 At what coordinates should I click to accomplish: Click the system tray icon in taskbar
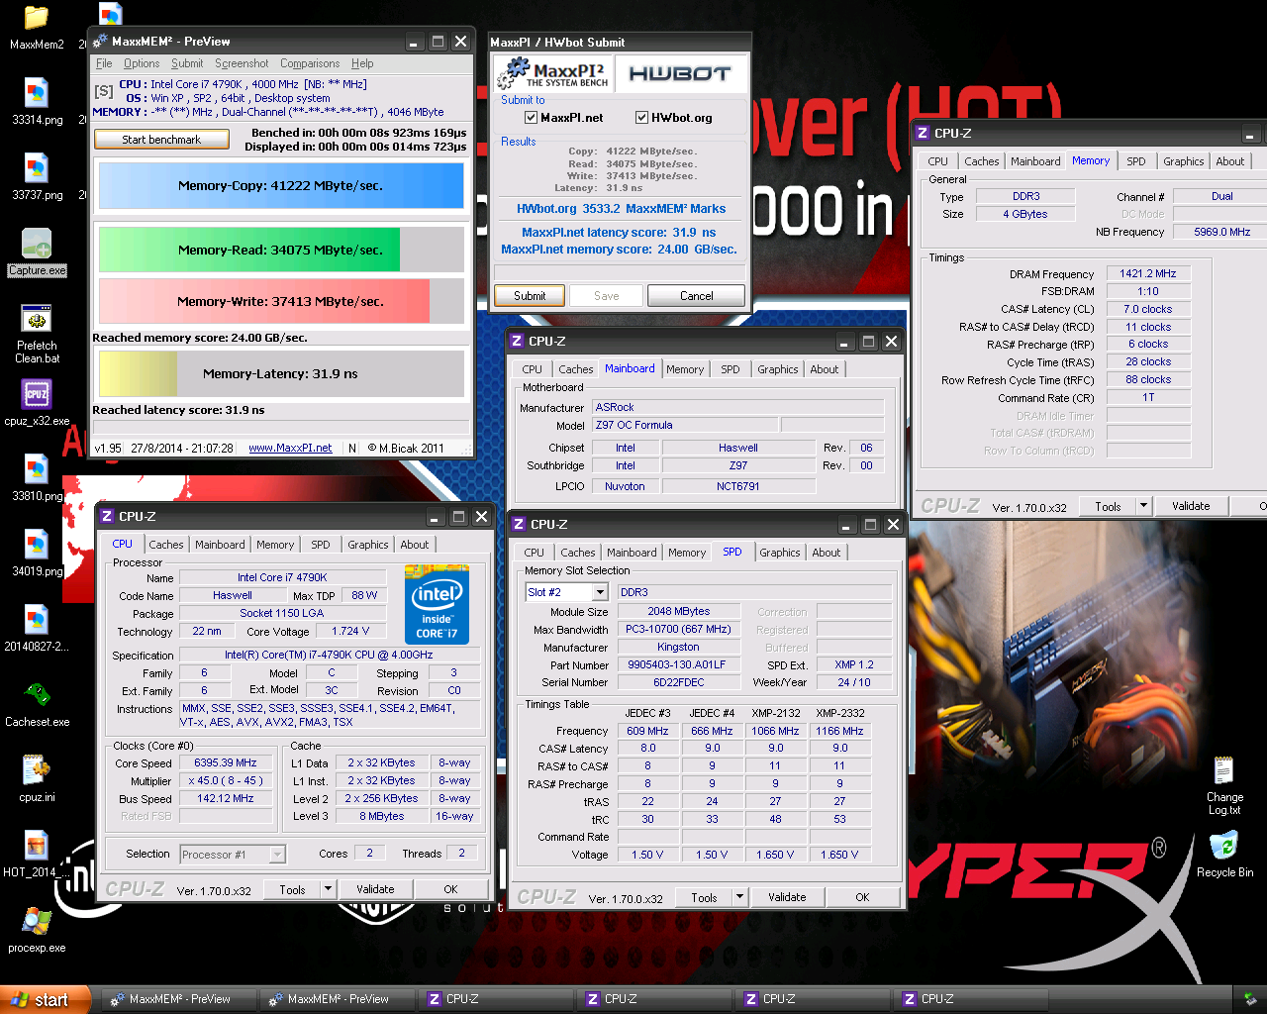coord(1249,999)
